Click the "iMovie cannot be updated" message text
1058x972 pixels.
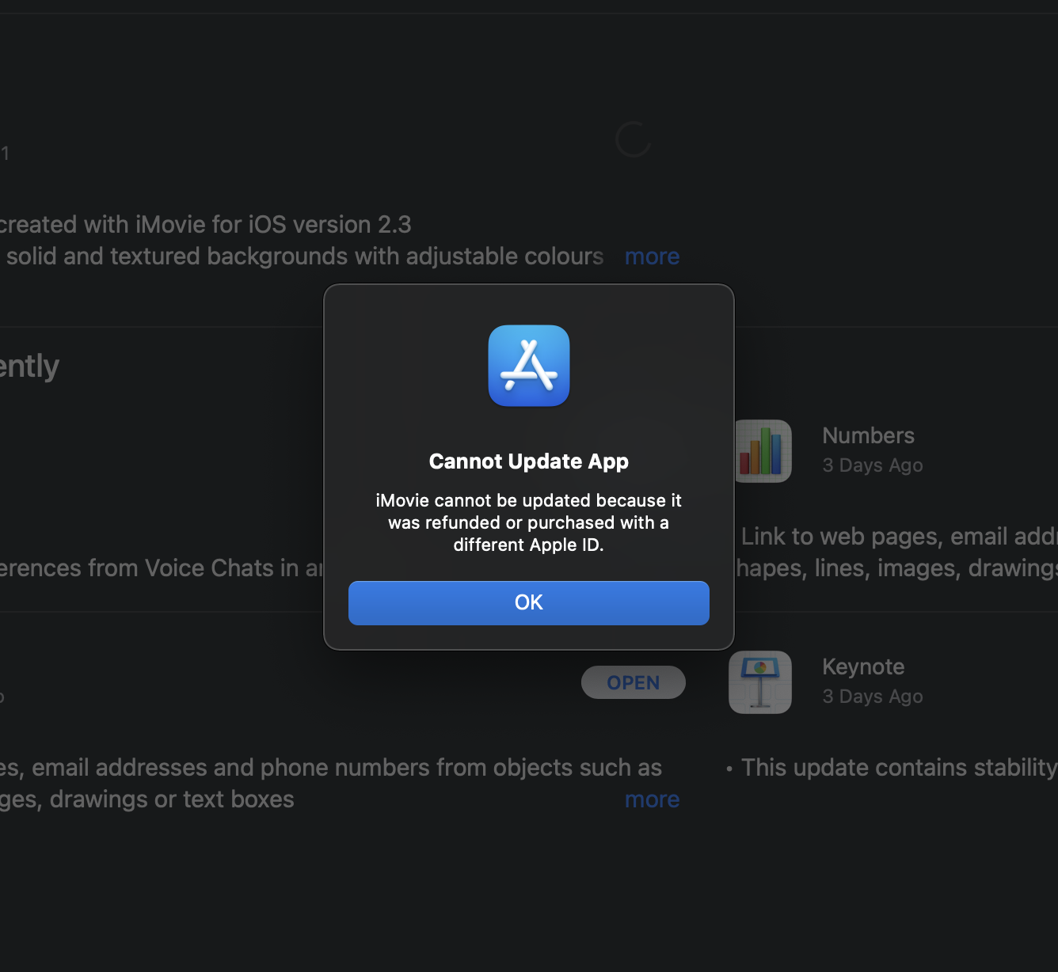point(529,522)
